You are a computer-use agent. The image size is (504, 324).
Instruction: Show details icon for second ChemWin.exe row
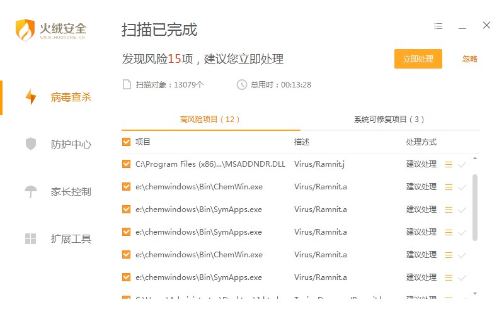pyautogui.click(x=449, y=255)
